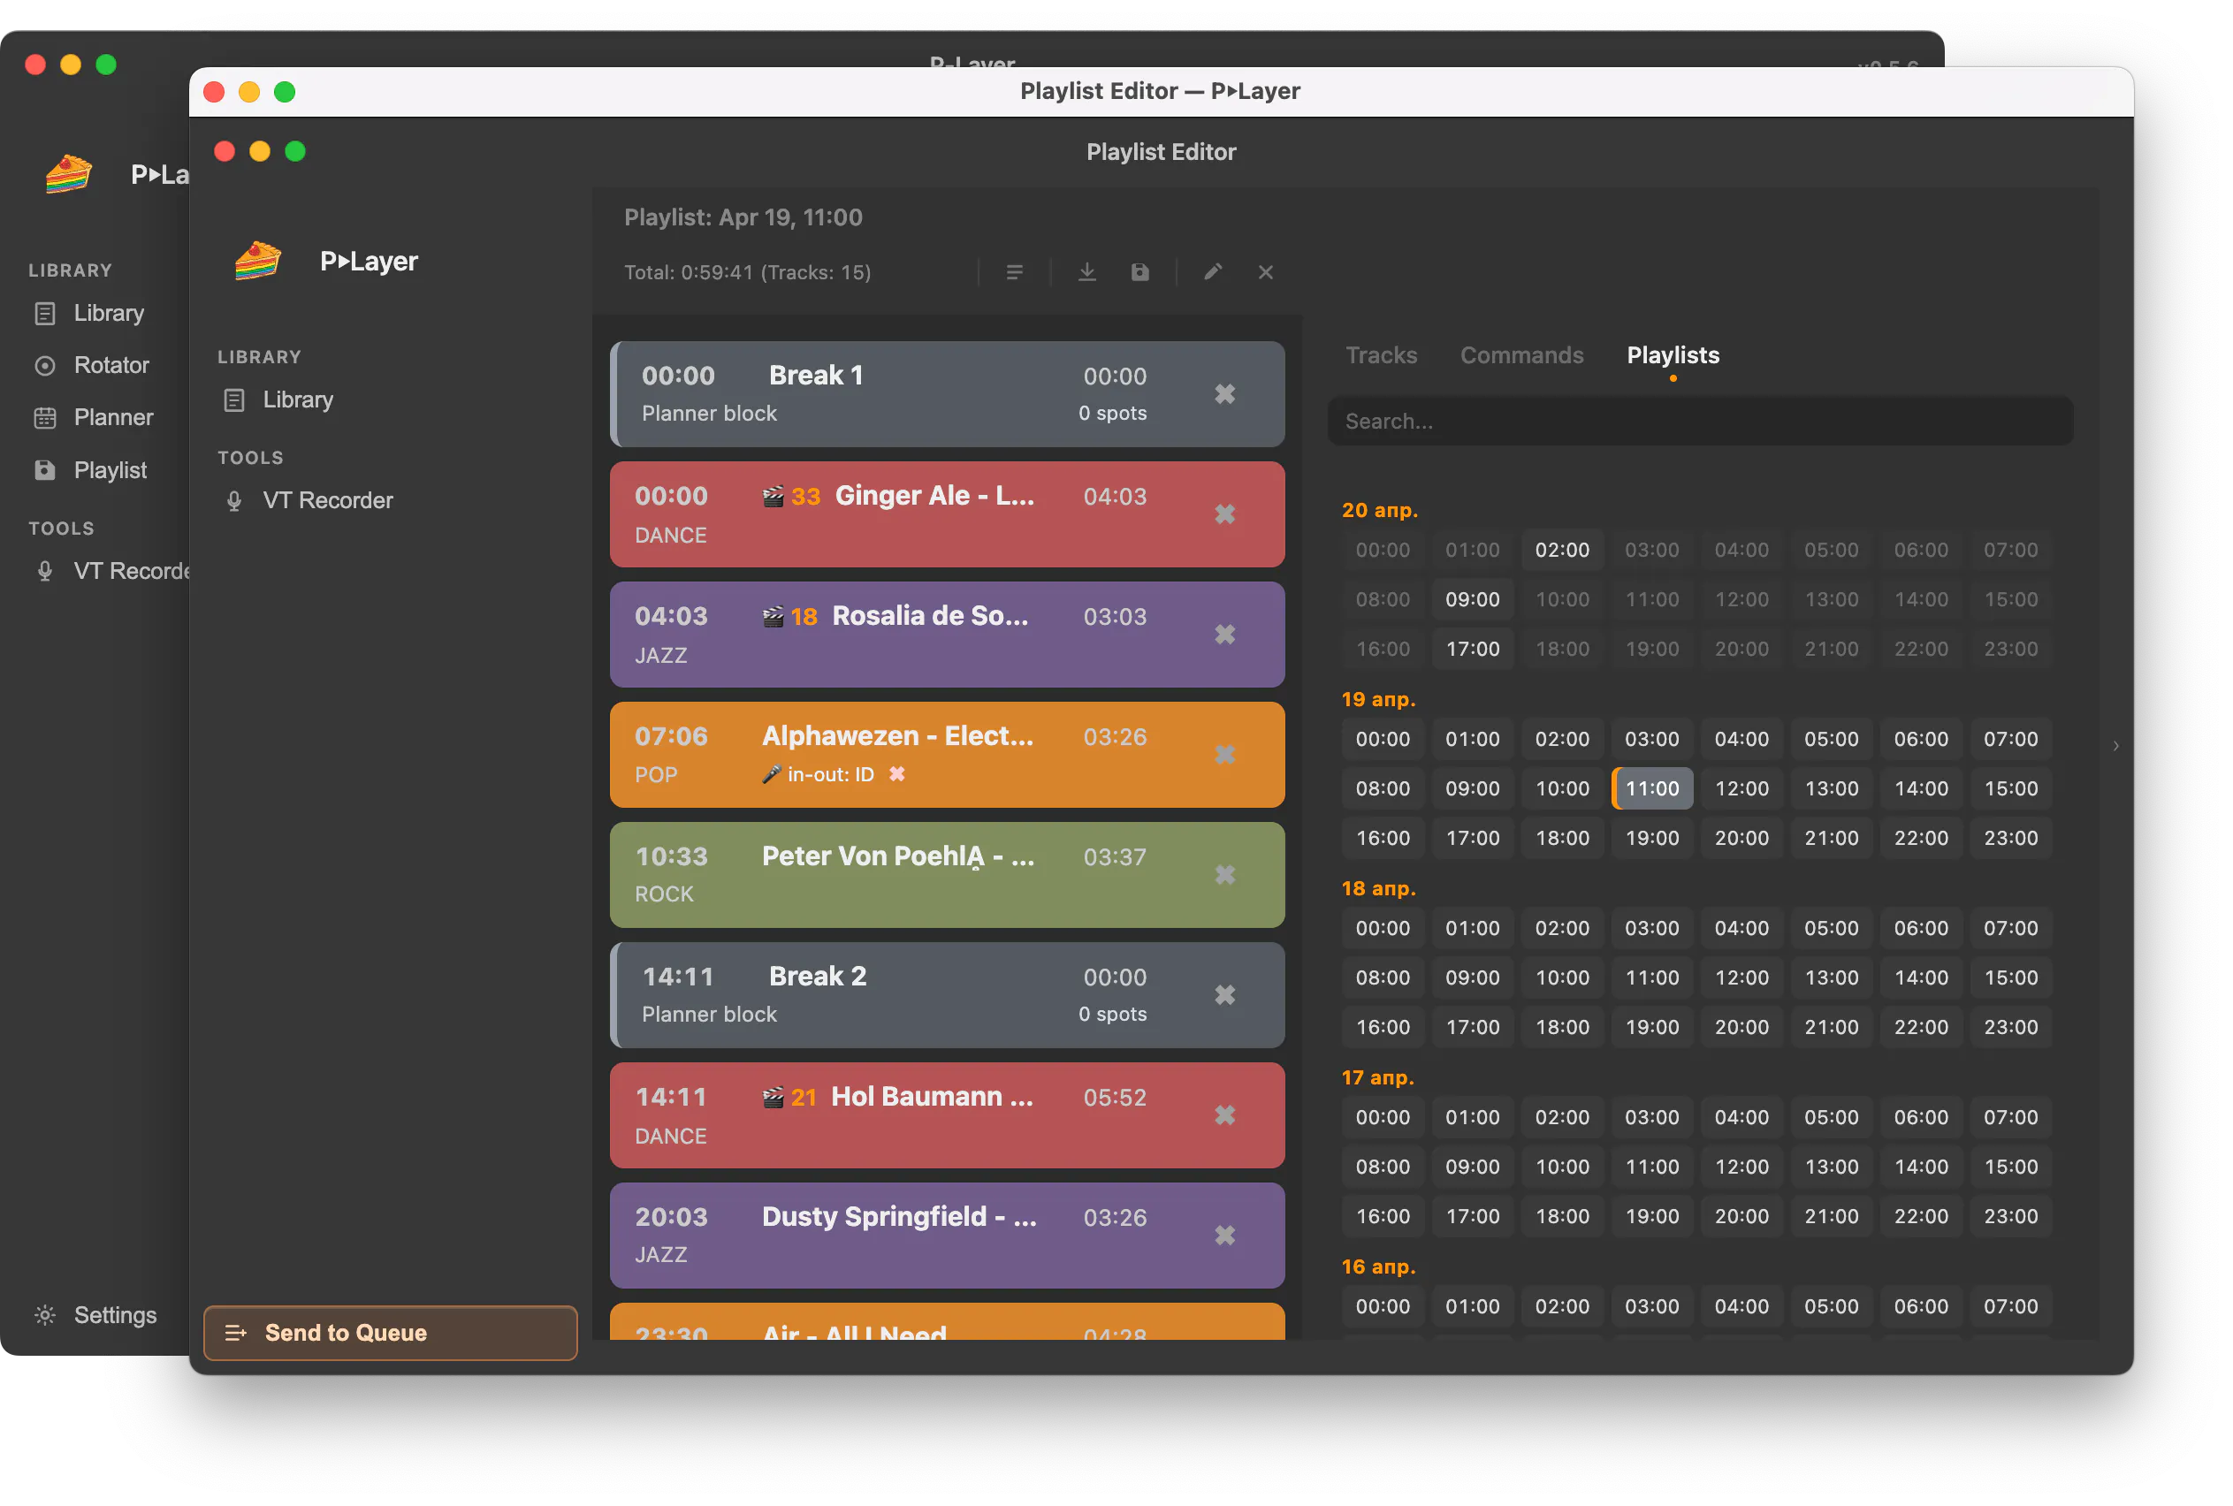Open the 00:00 playlist on 19 апр.
The width and height of the screenshot is (2233, 1506).
pos(1382,739)
